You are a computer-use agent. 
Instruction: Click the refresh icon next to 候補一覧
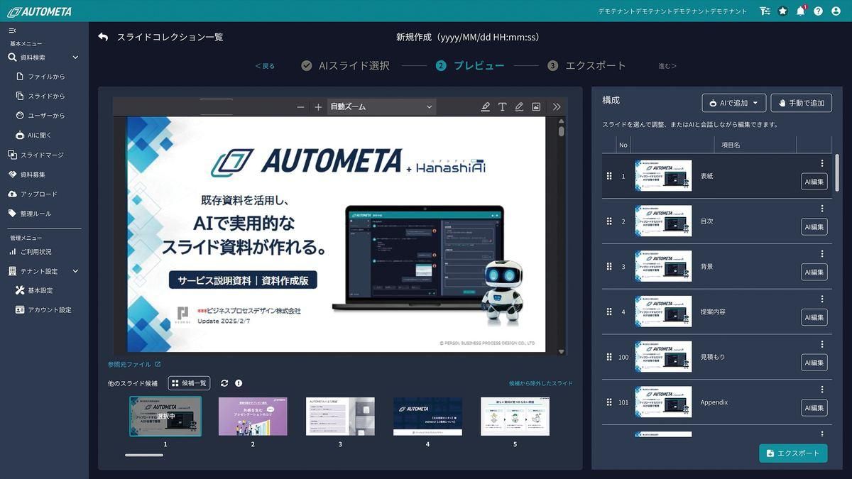click(224, 383)
